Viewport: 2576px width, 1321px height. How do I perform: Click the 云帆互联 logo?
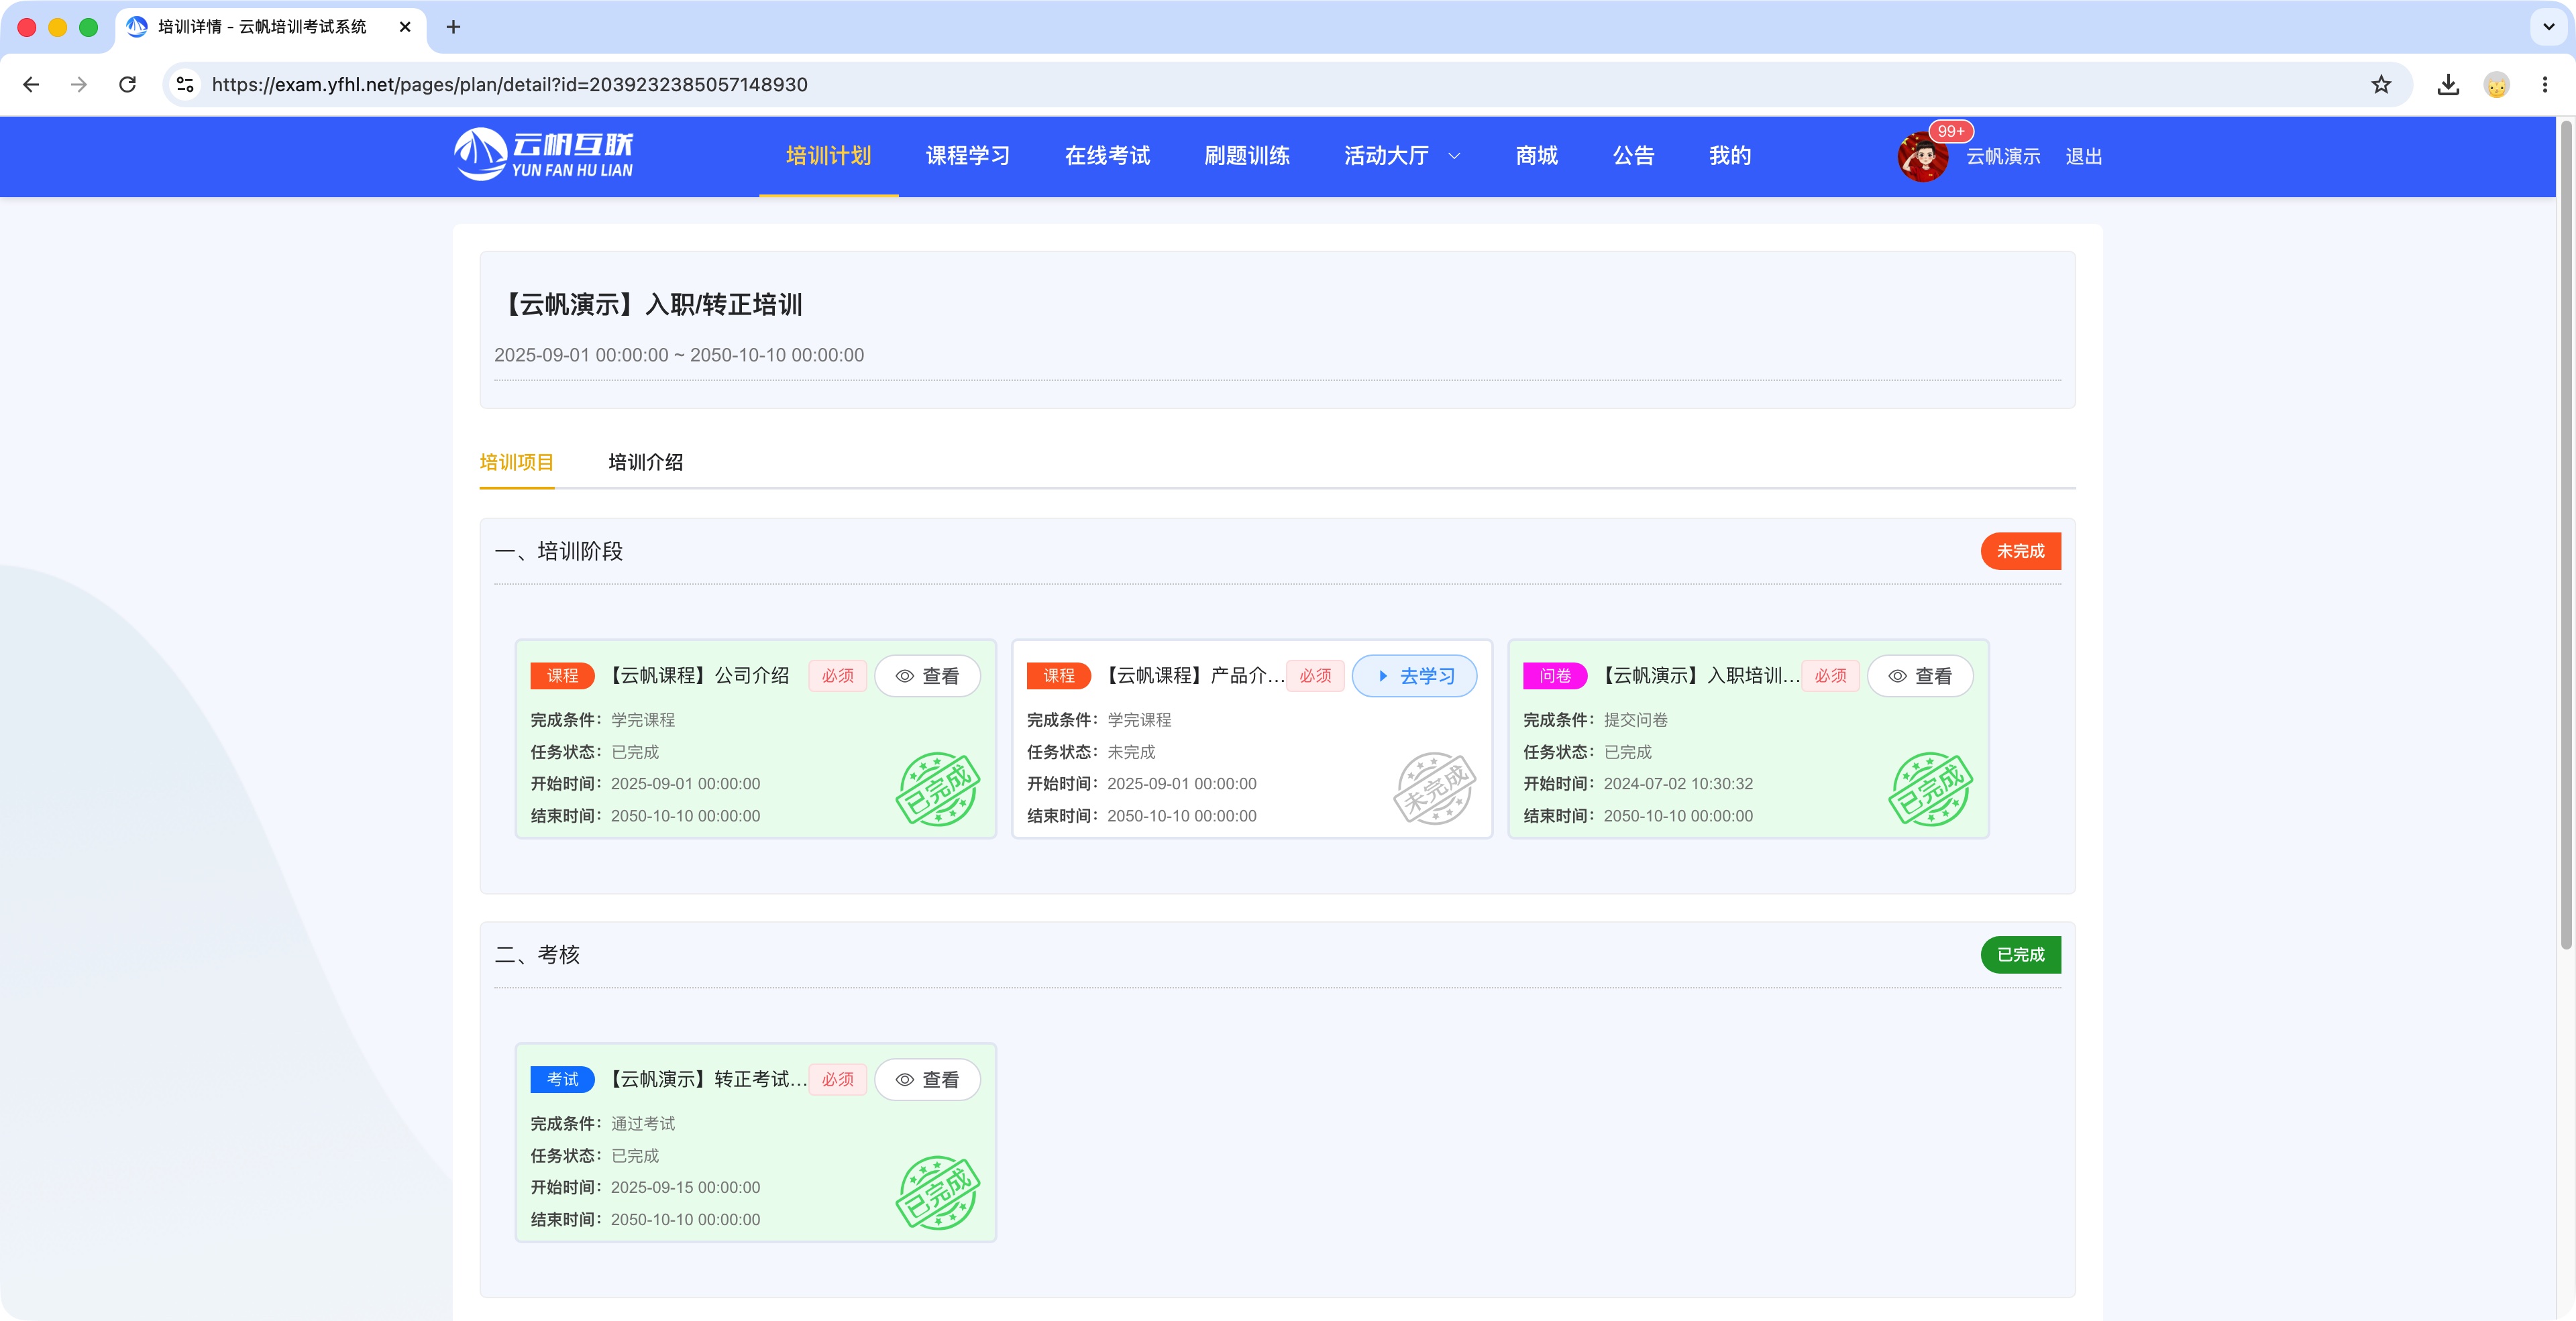(543, 155)
